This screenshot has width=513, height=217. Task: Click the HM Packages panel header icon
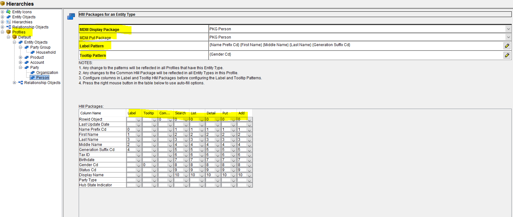click(71, 16)
